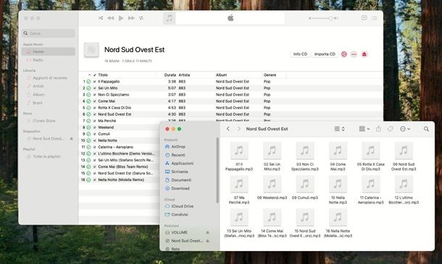Open iTunes Store in Music sidebar
This screenshot has width=442, height=264.
tap(49, 121)
